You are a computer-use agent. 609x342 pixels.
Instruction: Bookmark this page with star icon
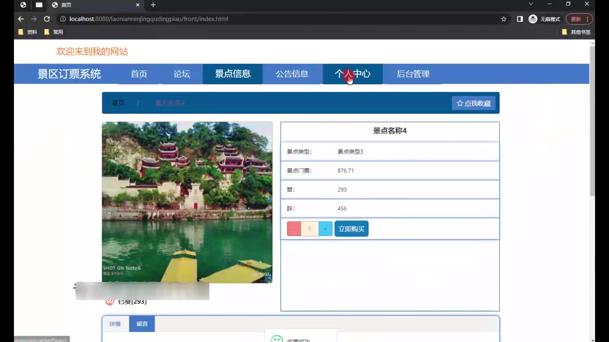pyautogui.click(x=503, y=19)
